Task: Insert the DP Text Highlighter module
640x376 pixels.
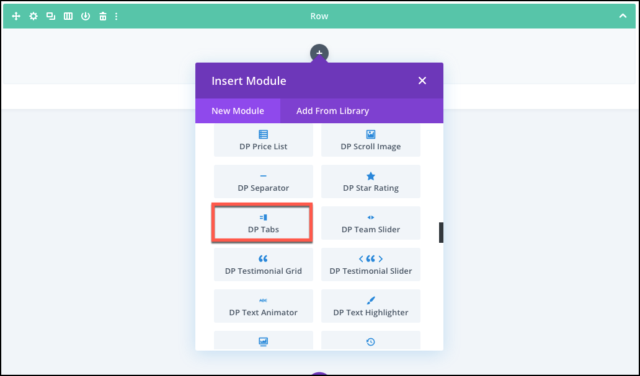Action: [x=371, y=306]
